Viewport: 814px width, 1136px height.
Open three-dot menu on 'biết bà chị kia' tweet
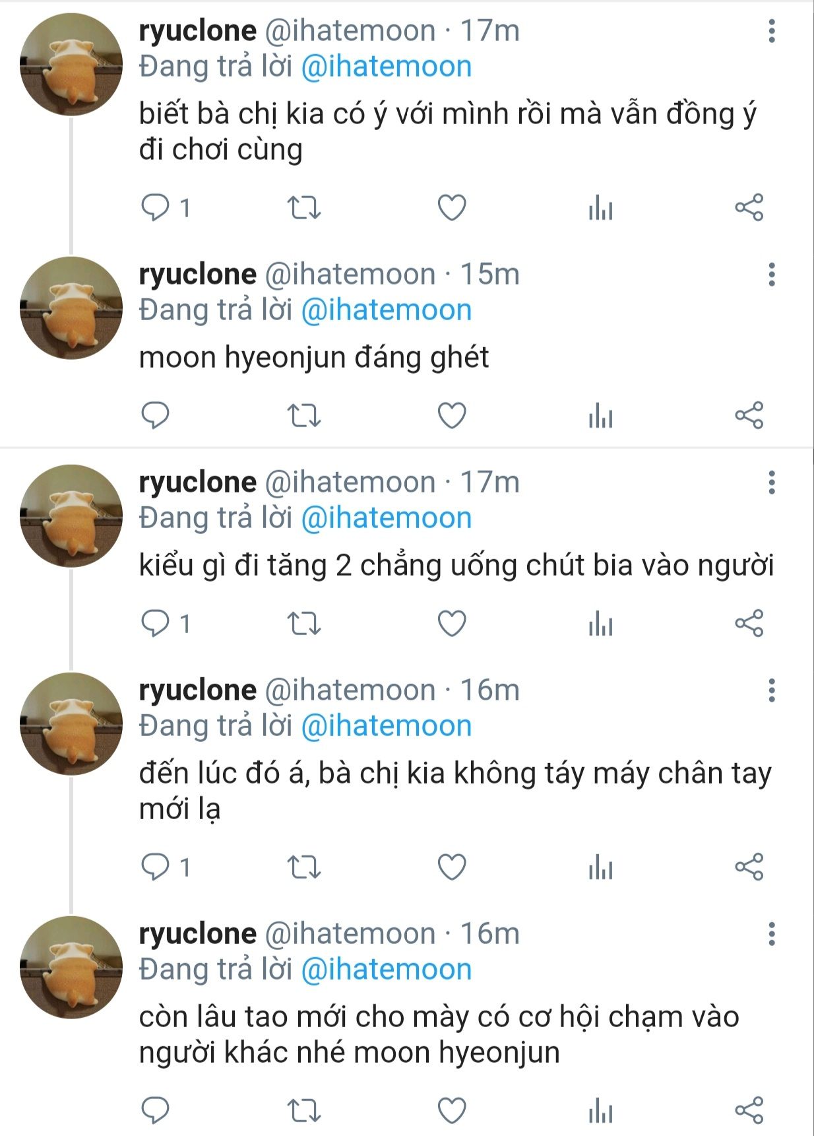[771, 31]
